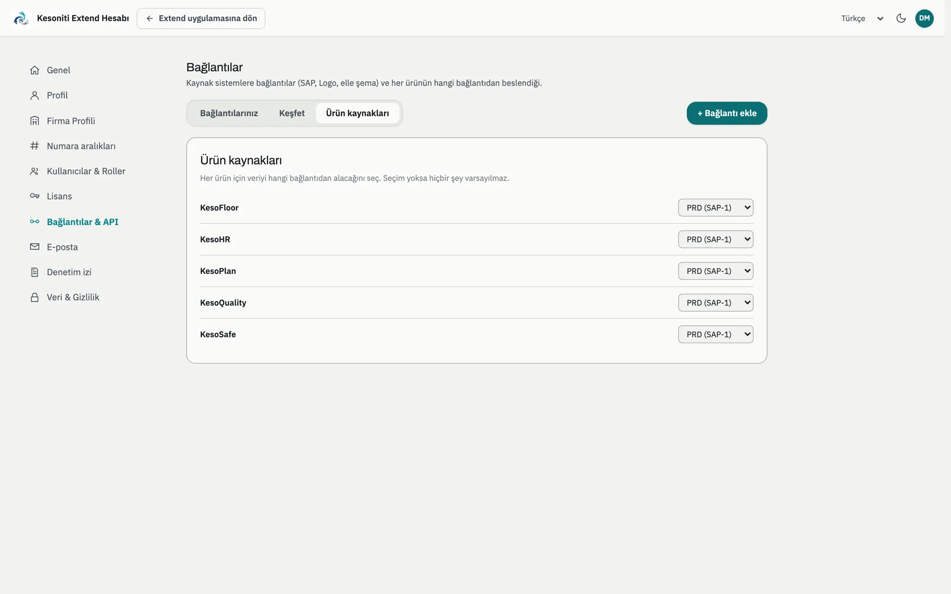Click the document icon beside Denetim izi
Screen dimensions: 951x594
(x=35, y=272)
